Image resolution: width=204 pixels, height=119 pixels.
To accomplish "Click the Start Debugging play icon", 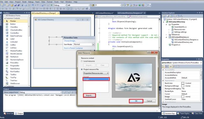I will pos(51,5).
